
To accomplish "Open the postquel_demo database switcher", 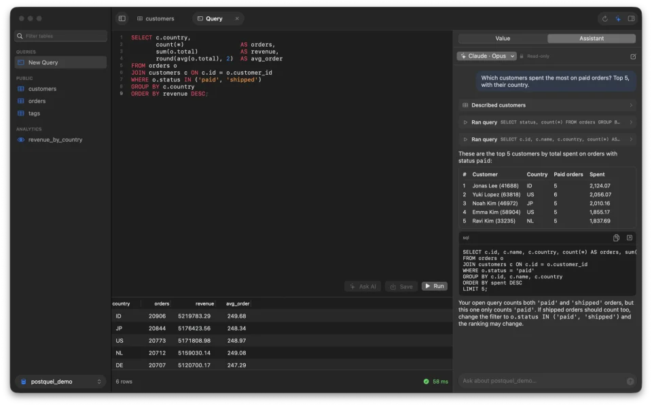I will pyautogui.click(x=60, y=382).
